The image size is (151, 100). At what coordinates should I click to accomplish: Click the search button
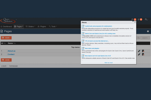pos(145,38)
